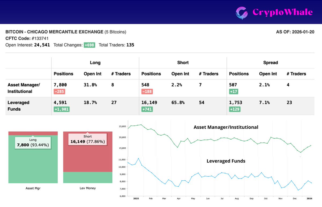Viewport: 322px width, 207px height.
Task: Click the AS OF: 2026-01-20 date label
Action: pyautogui.click(x=295, y=32)
